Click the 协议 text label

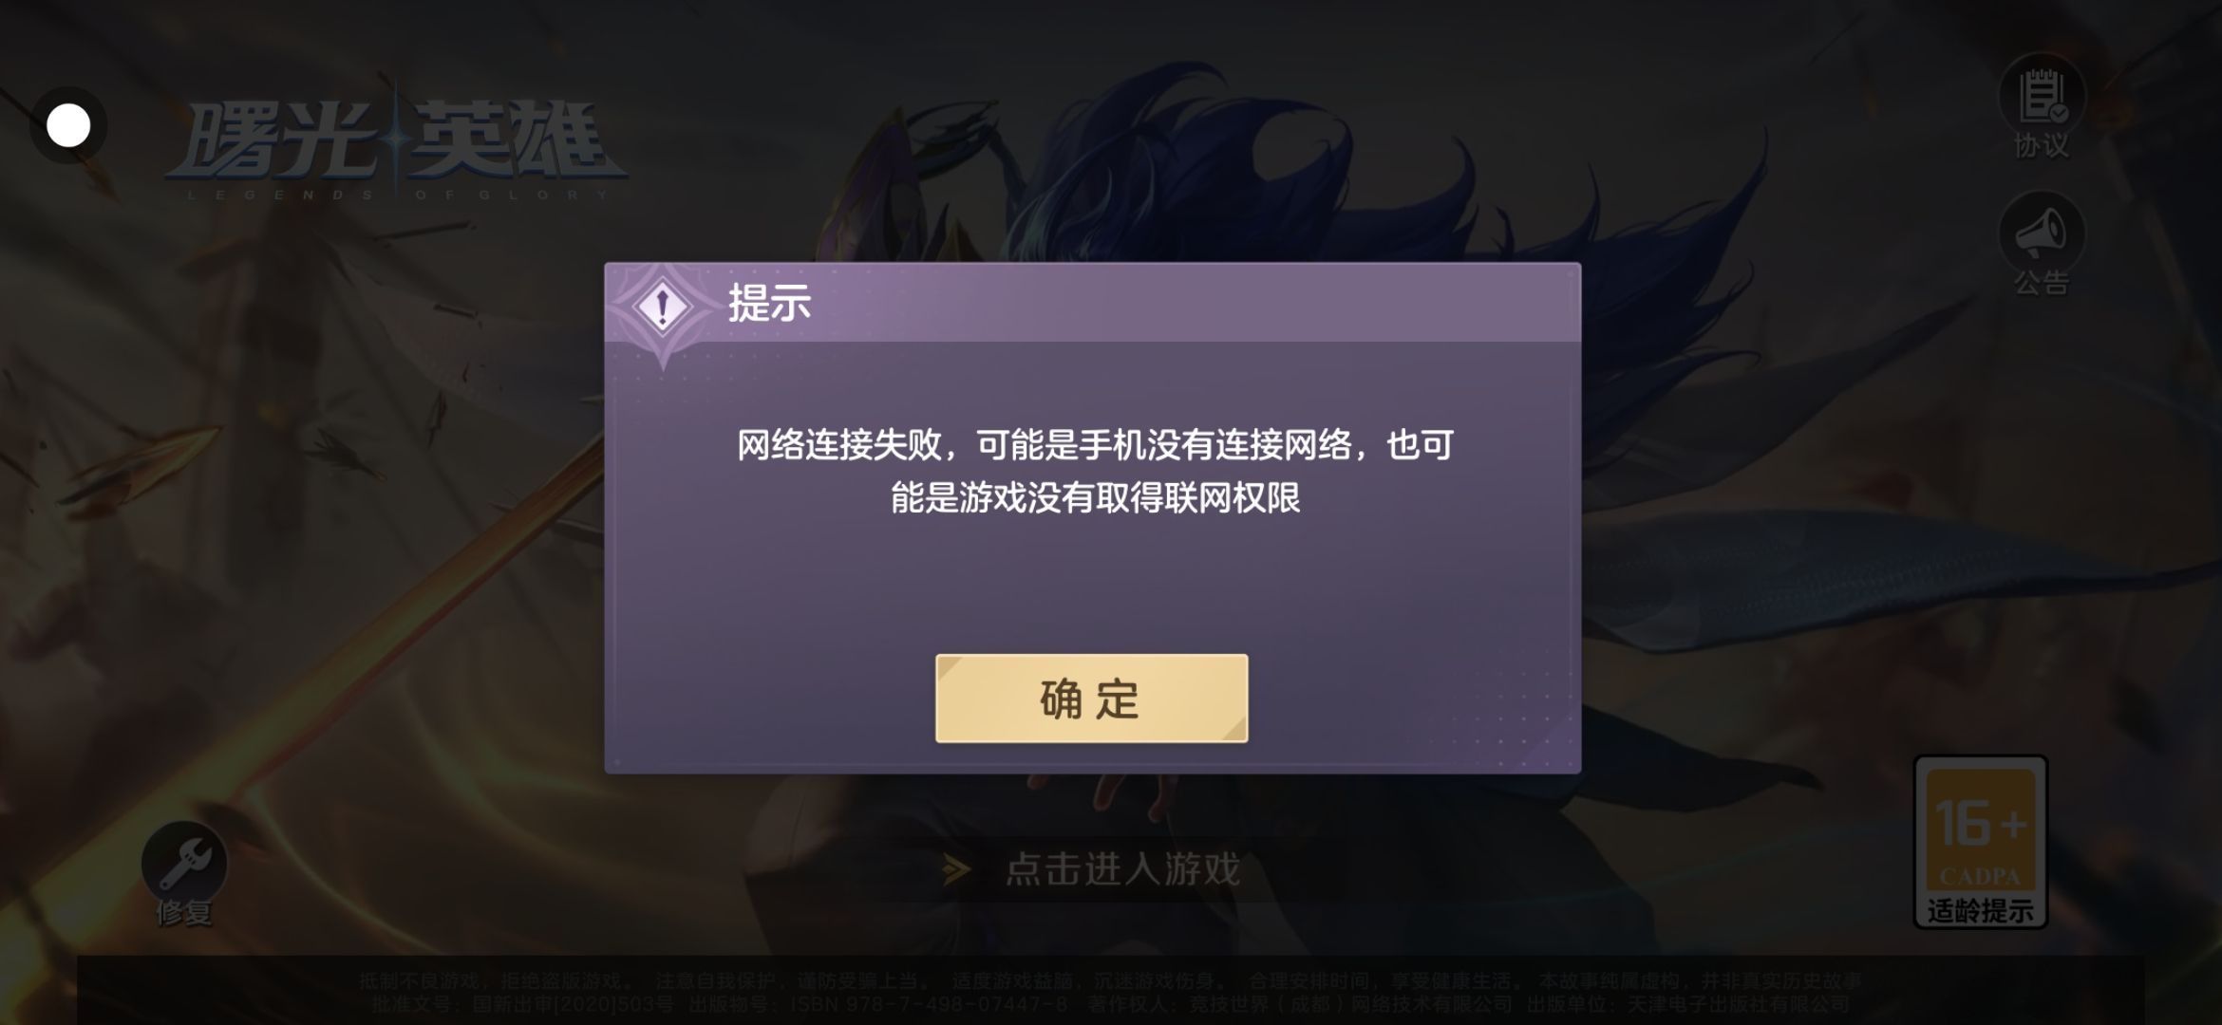coord(2042,146)
